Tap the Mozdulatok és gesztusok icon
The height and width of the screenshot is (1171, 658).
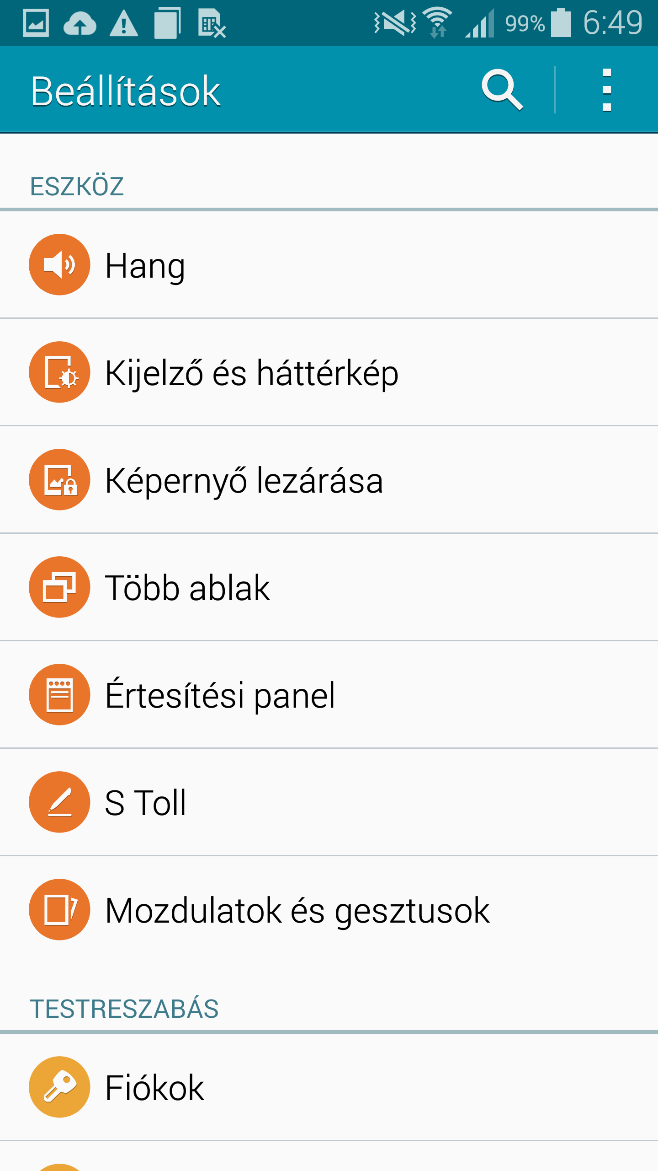point(59,909)
